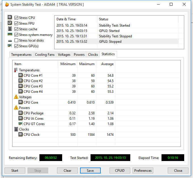
Task: Close the stability test with Close button
Action: tap(178, 171)
